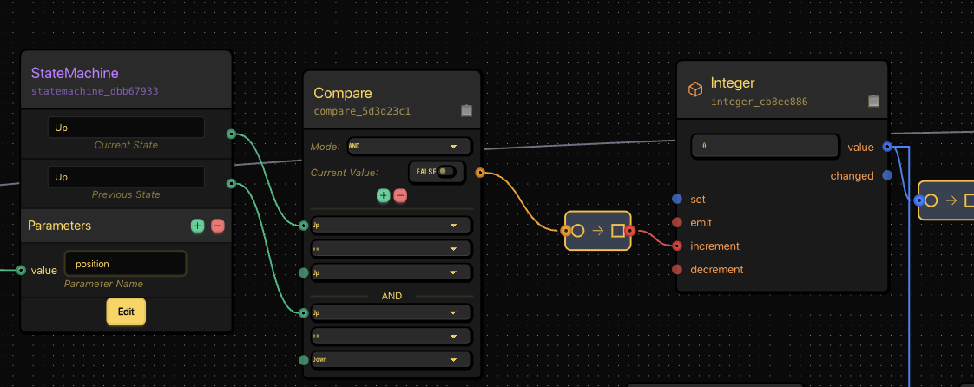Viewport: 974px width, 387px height.
Task: Open the first == operator dropdown
Action: [x=390, y=249]
